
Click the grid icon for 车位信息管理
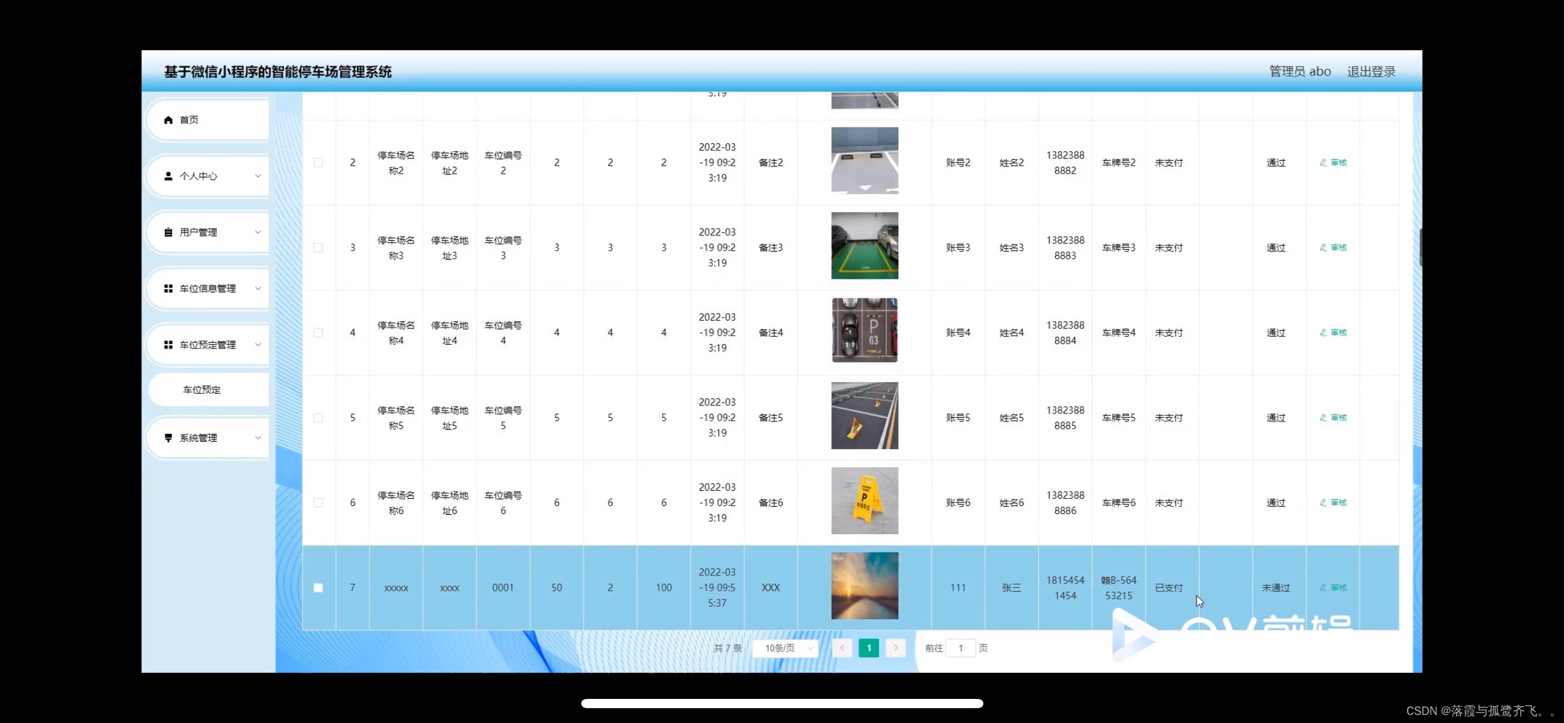tap(168, 289)
